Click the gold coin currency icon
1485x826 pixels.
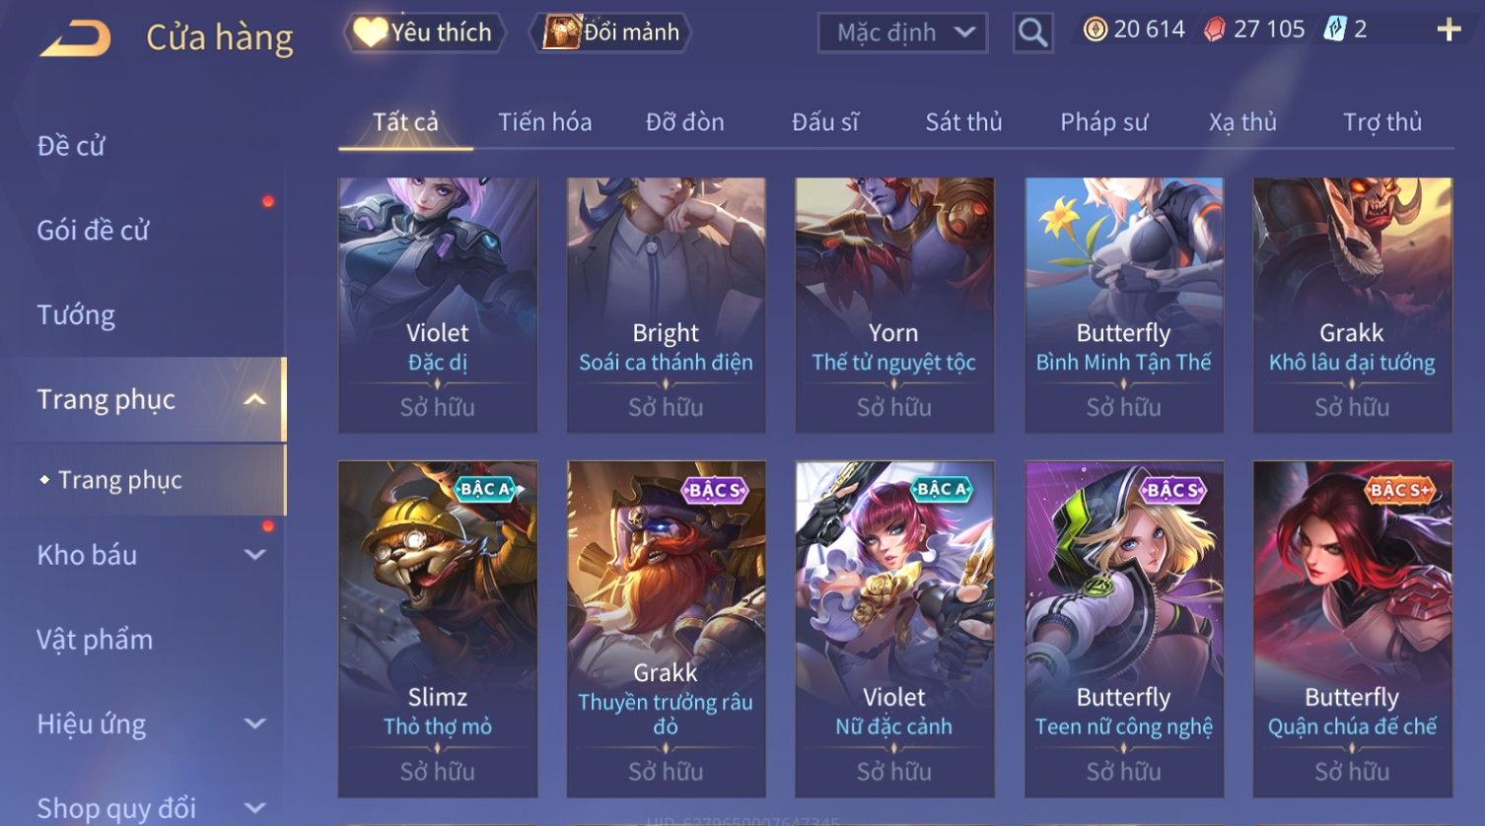[x=1095, y=30]
